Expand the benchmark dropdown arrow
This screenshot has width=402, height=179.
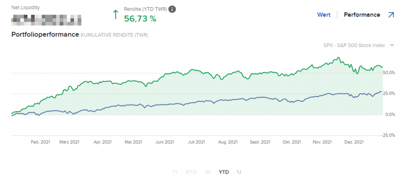392,45
